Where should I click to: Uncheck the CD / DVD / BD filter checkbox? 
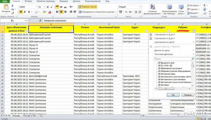(159, 66)
